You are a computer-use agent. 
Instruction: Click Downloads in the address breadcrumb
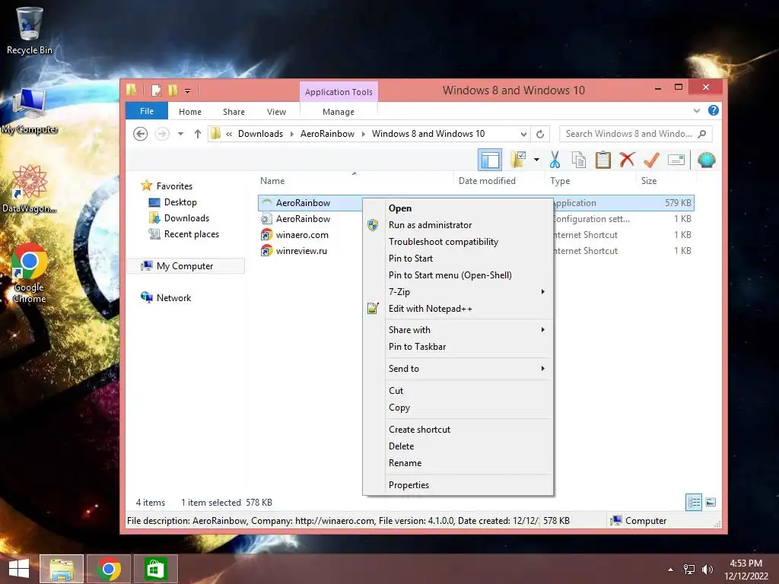[x=260, y=134]
